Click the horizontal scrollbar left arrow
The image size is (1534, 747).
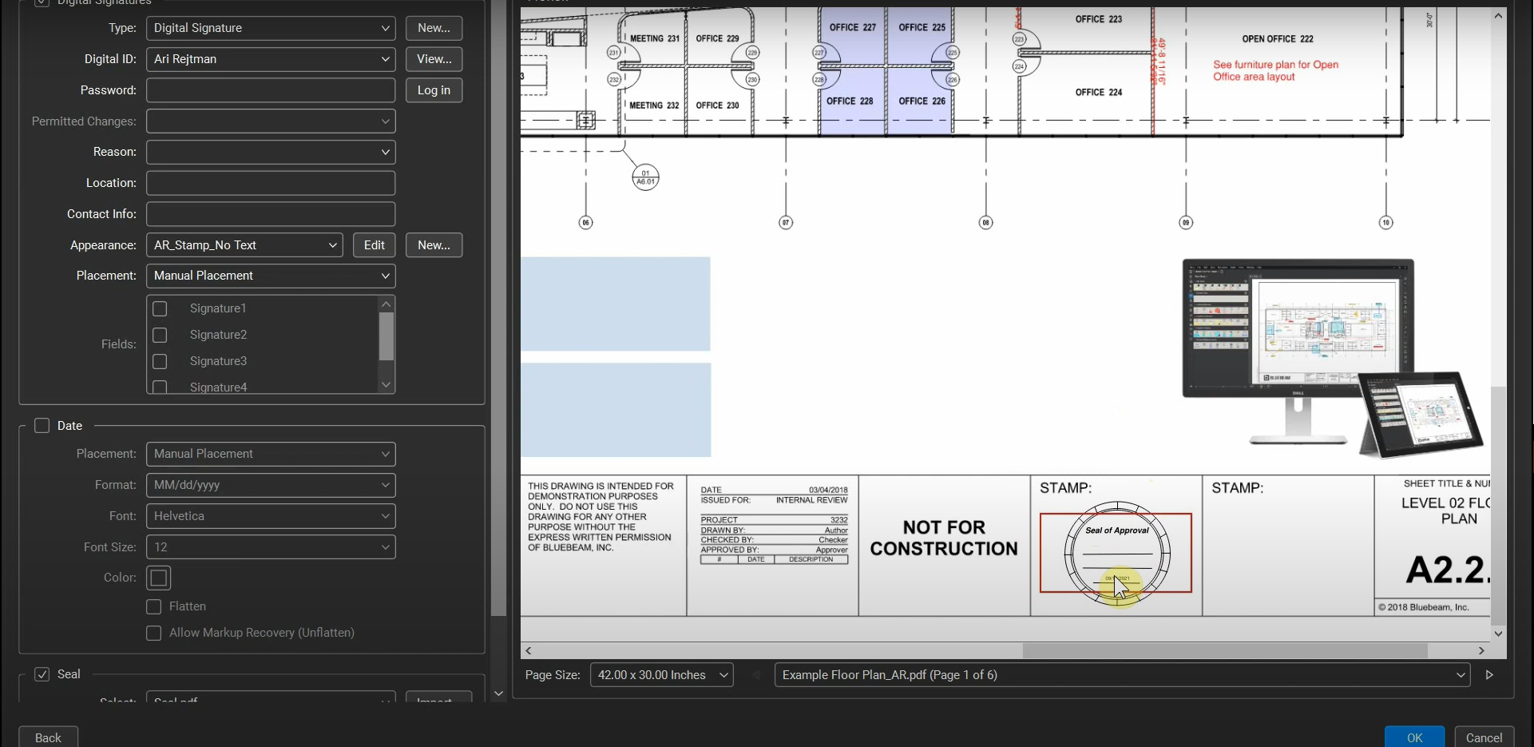point(529,651)
